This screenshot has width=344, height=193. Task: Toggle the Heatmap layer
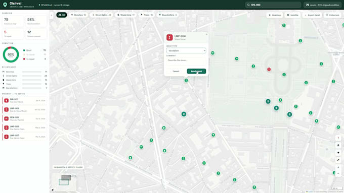(x=275, y=15)
